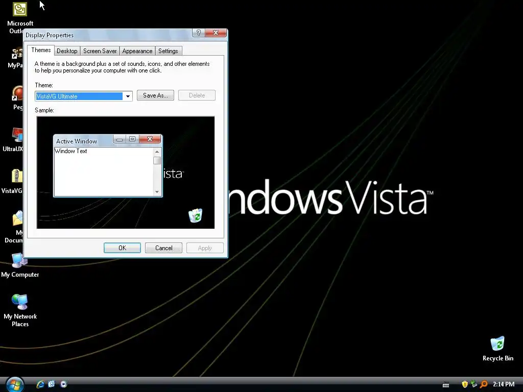The height and width of the screenshot is (392, 523).
Task: Click the sample window's minimize button
Action: (x=120, y=139)
